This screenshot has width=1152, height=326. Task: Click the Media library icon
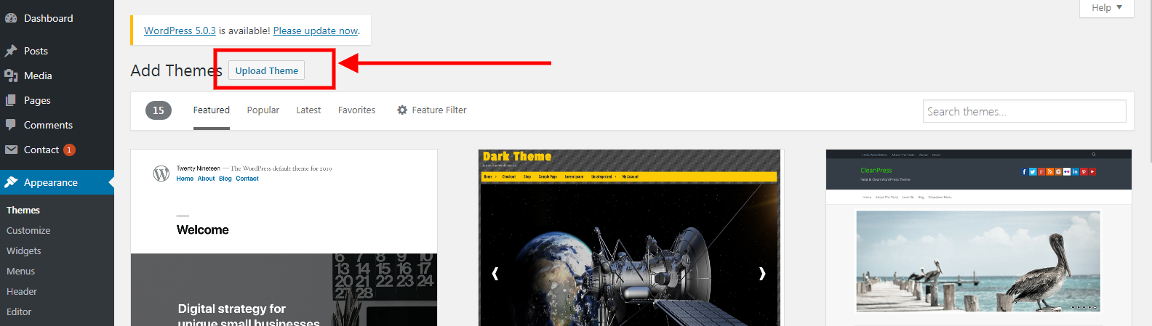pyautogui.click(x=11, y=76)
